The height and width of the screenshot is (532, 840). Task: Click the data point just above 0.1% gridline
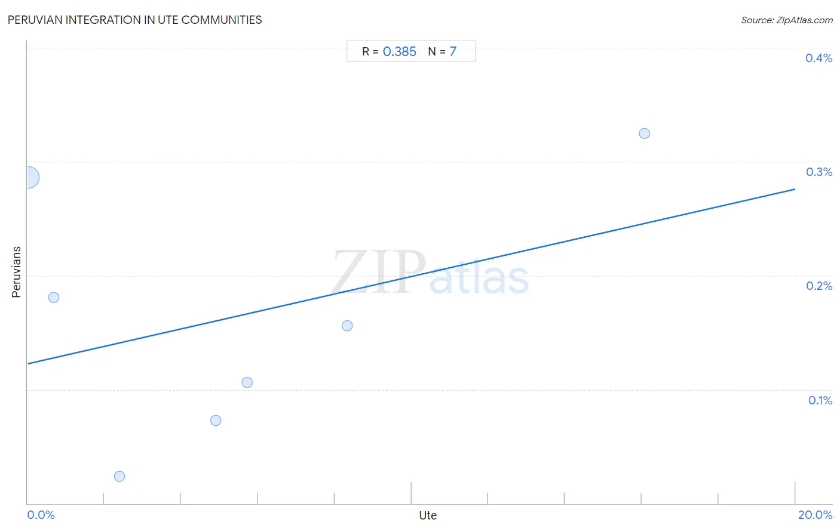[247, 382]
